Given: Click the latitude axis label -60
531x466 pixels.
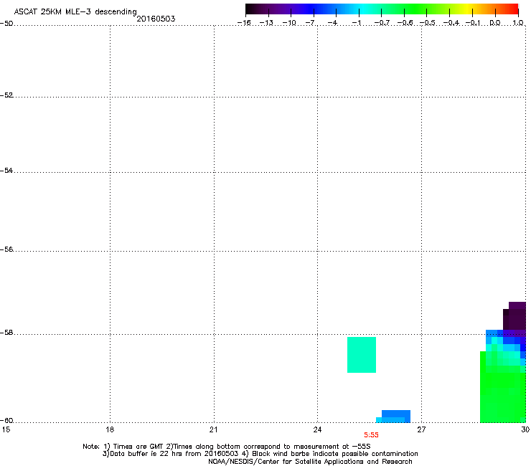Looking at the screenshot, I should tap(6, 421).
